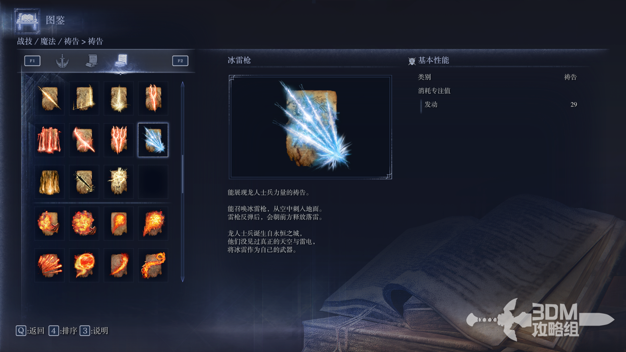The image size is (626, 352).
Task: Click the 4 sort option
Action: [x=63, y=331]
